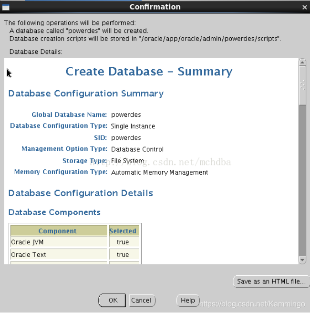Image resolution: width=310 pixels, height=313 pixels.
Task: Click the Global Database Name value powerdes
Action: 126,115
